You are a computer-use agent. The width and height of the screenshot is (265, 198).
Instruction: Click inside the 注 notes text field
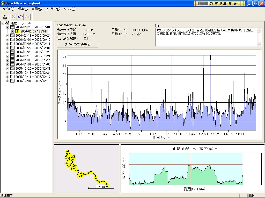pos(206,37)
